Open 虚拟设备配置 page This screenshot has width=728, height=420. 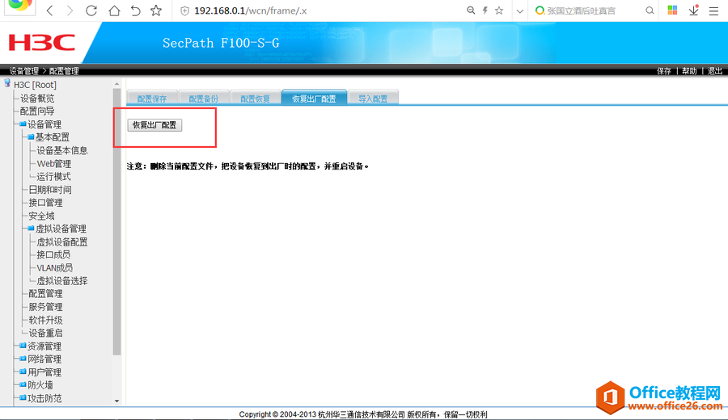click(x=62, y=242)
